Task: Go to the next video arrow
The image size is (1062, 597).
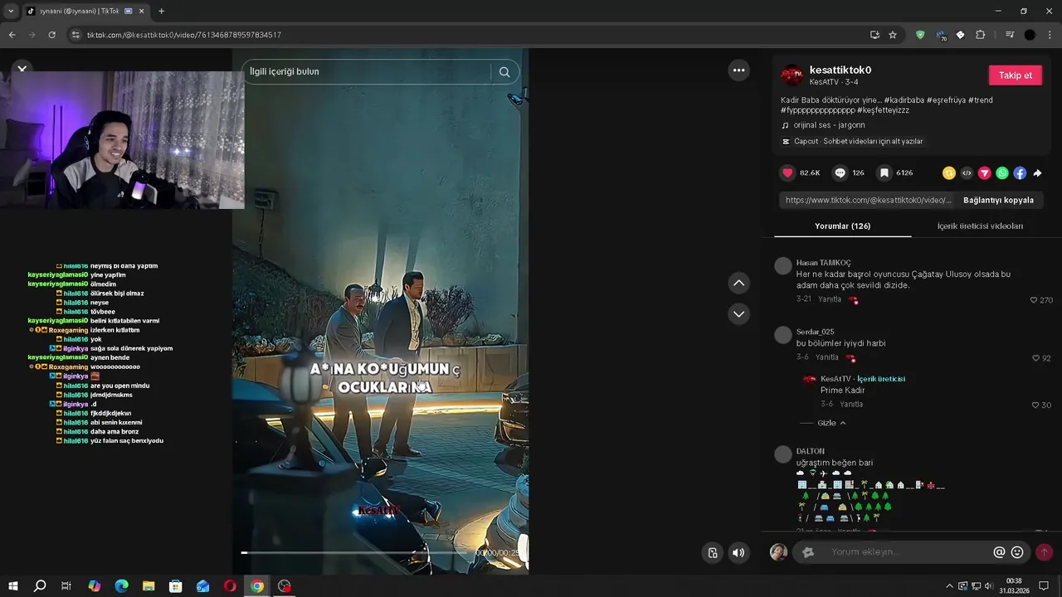Action: (738, 313)
